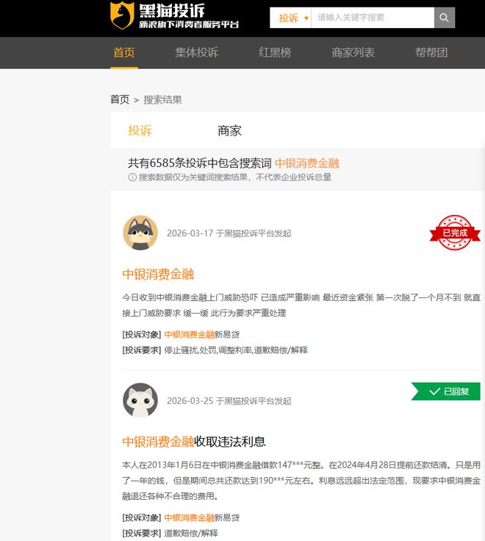Screen dimensions: 485x541
Task: Open the complaint titled 中银消费金融
Action: click(x=158, y=275)
